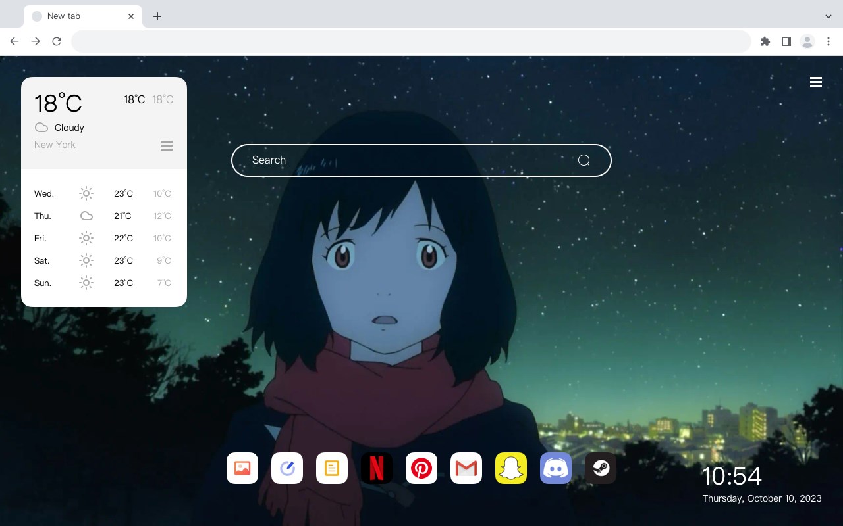Open the hamburger menu on the page

pyautogui.click(x=816, y=82)
